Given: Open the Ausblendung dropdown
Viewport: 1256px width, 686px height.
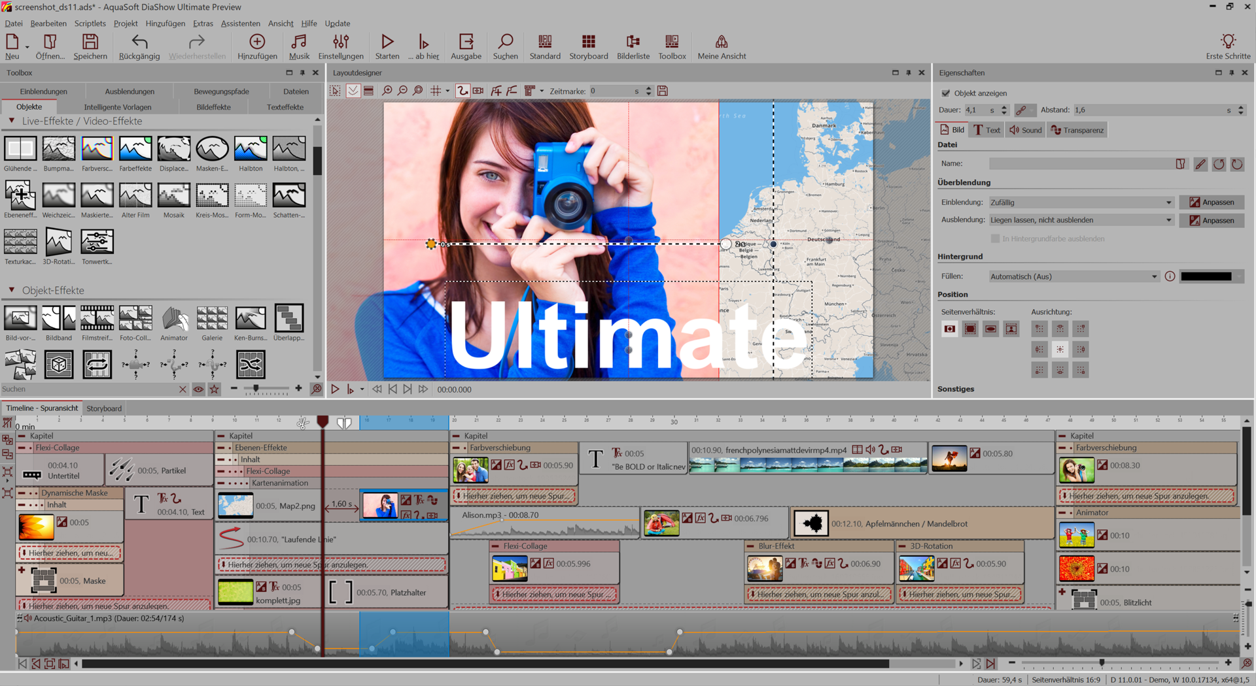Looking at the screenshot, I should pos(1081,220).
